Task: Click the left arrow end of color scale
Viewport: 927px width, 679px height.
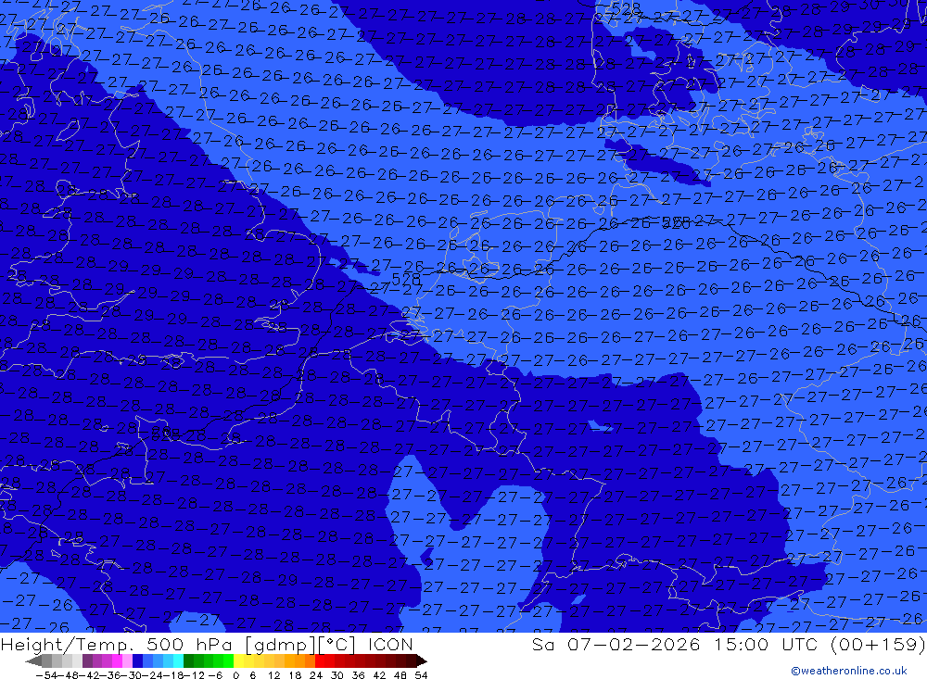Action: coord(33,660)
